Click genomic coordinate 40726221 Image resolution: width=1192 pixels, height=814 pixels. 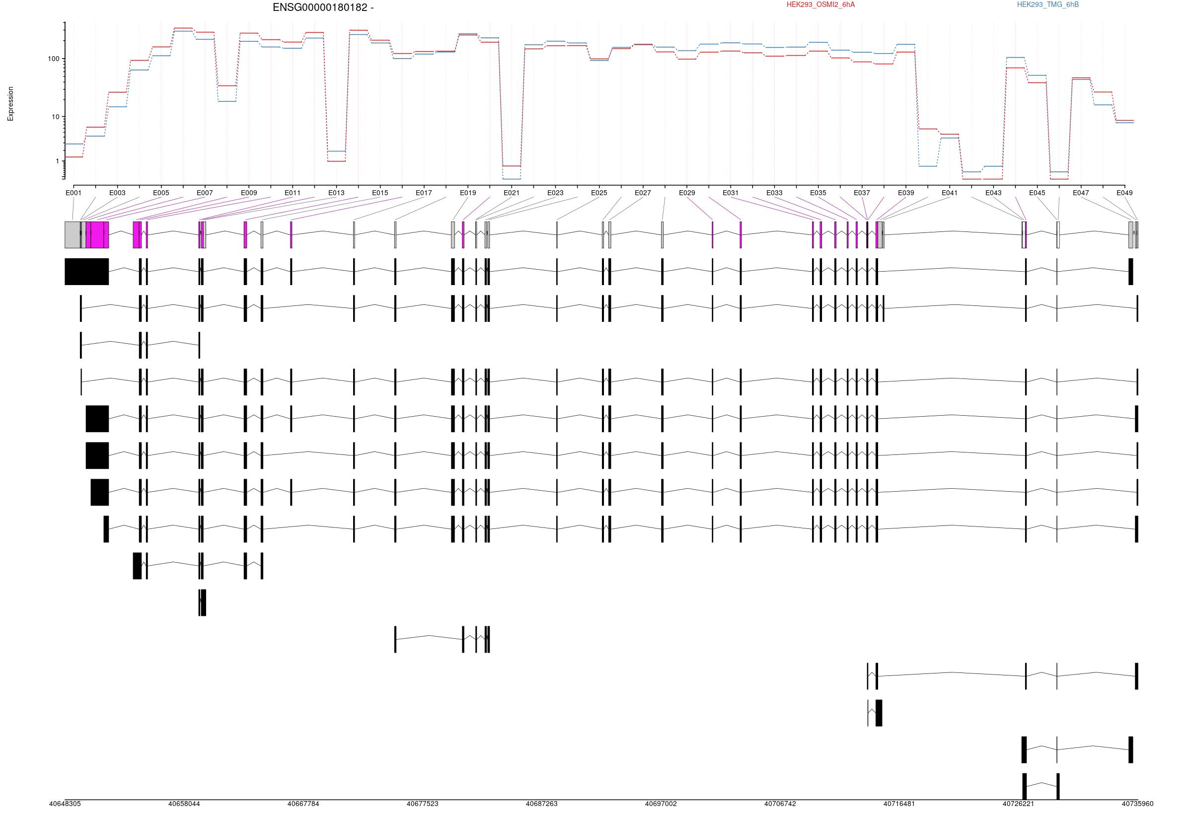pos(1019,804)
